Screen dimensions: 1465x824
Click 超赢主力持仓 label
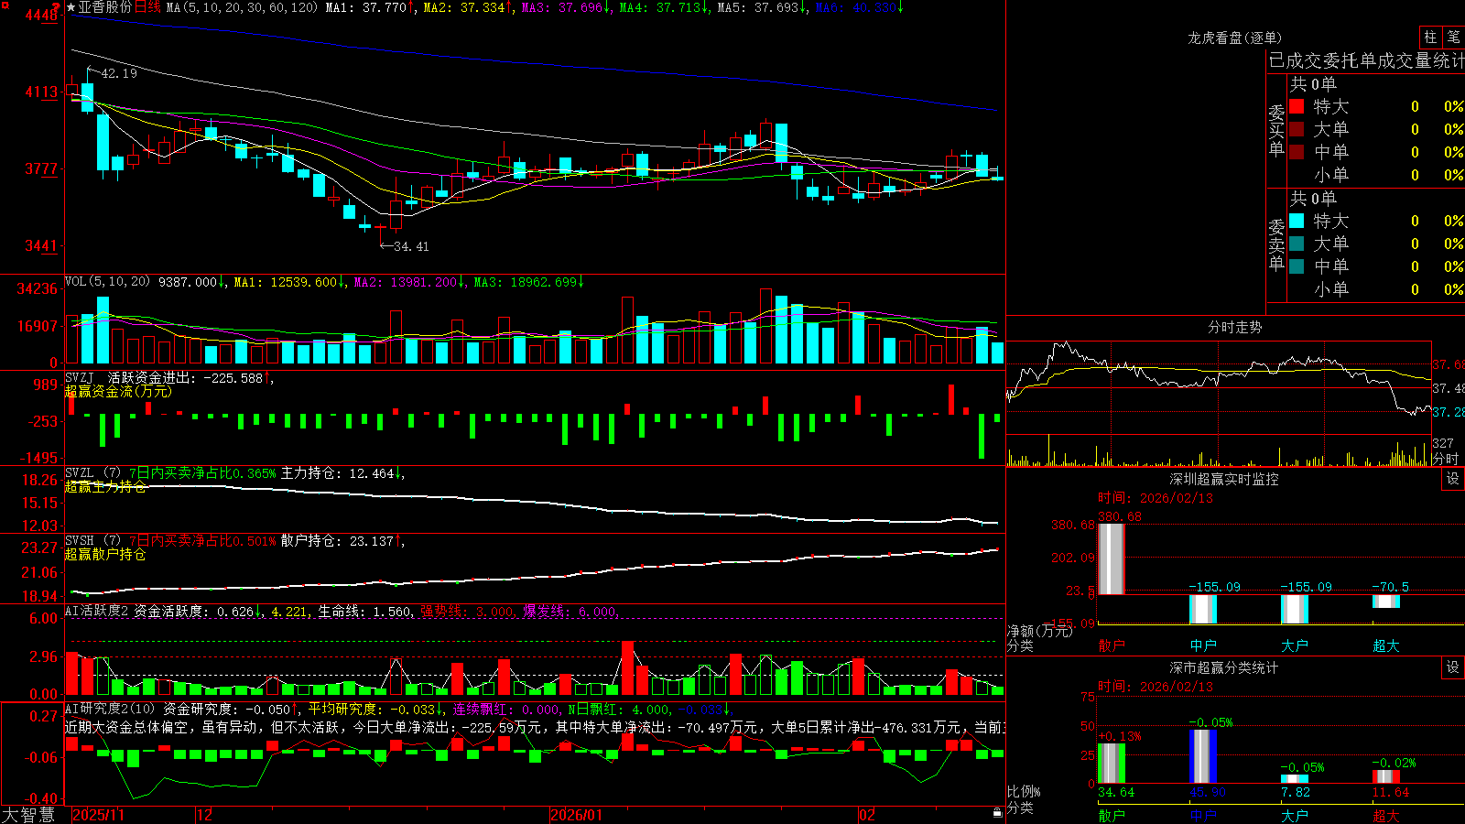pos(105,487)
